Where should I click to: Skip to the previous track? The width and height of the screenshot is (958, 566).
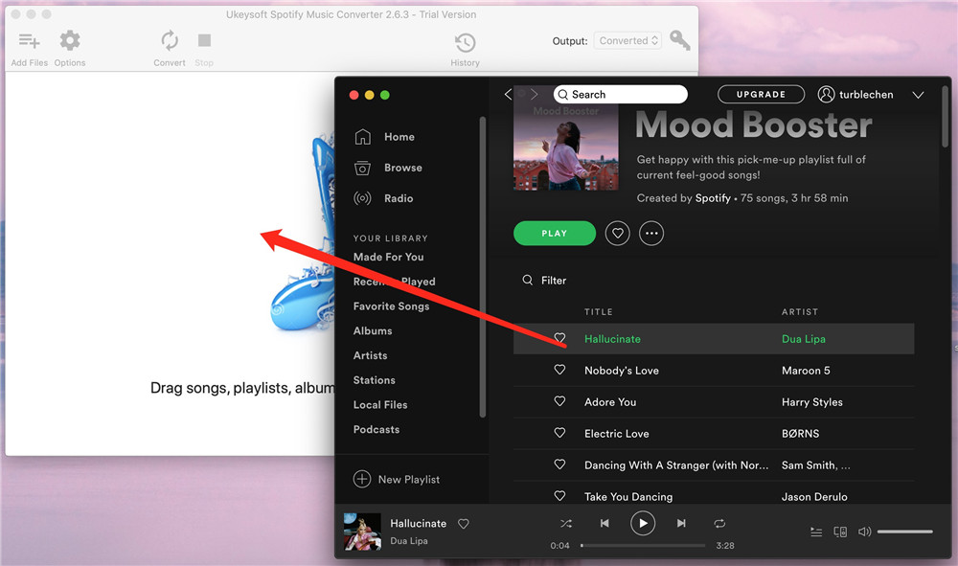pos(604,523)
